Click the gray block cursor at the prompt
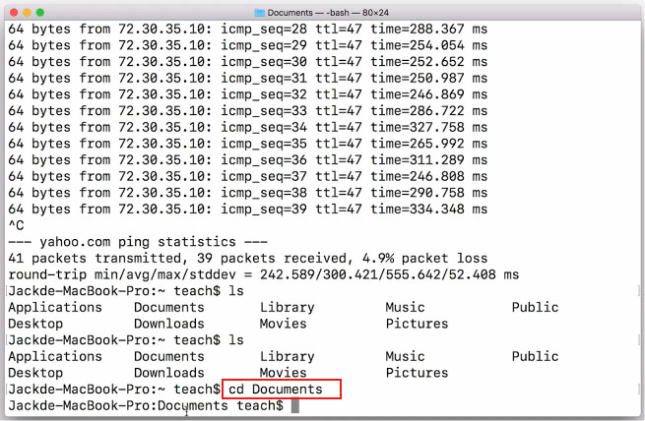This screenshot has width=645, height=421. coord(294,406)
